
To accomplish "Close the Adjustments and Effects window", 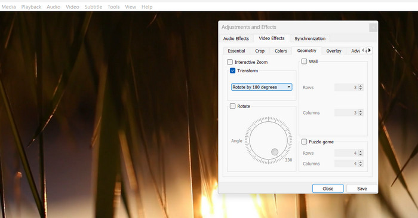I will pyautogui.click(x=373, y=27).
